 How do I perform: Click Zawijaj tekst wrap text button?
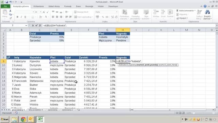point(81,12)
